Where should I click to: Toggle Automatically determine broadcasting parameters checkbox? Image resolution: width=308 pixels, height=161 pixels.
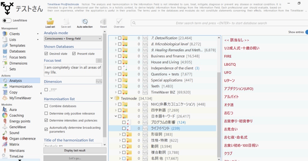[46, 129]
